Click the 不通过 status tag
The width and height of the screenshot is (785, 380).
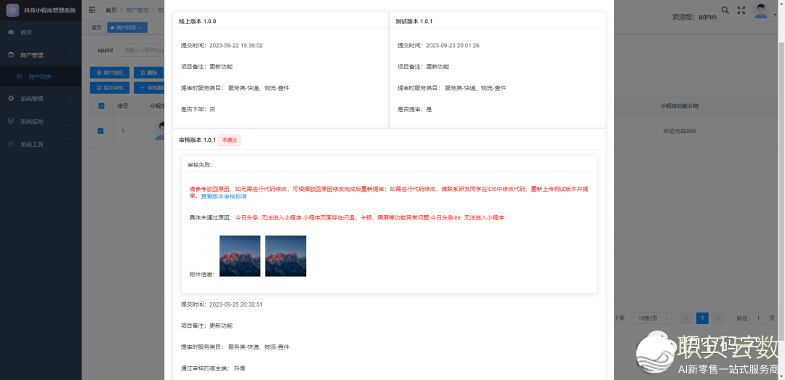(229, 140)
